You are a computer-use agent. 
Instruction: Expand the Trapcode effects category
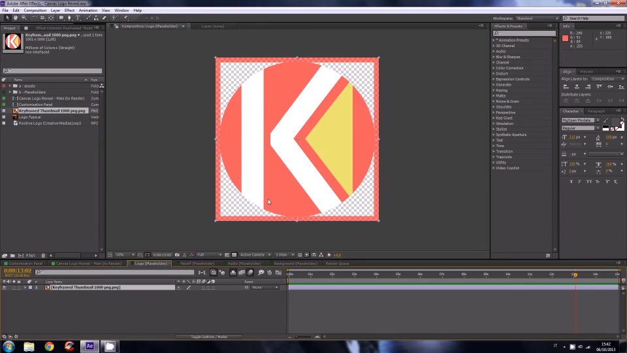(x=494, y=157)
